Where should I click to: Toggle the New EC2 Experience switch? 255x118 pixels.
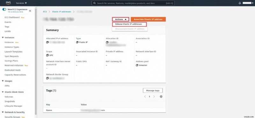pyautogui.click(x=4, y=10)
